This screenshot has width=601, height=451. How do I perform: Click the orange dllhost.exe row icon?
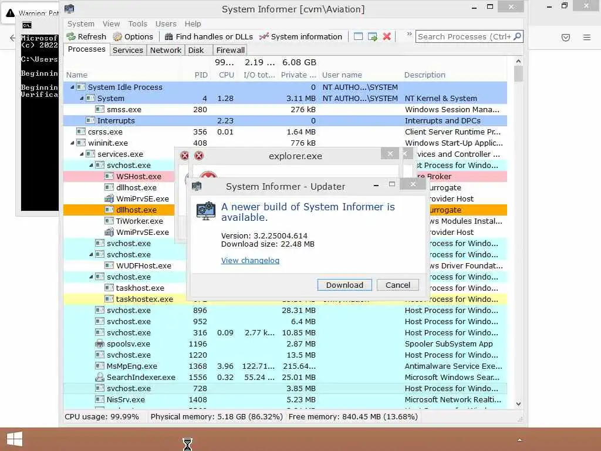(x=109, y=210)
